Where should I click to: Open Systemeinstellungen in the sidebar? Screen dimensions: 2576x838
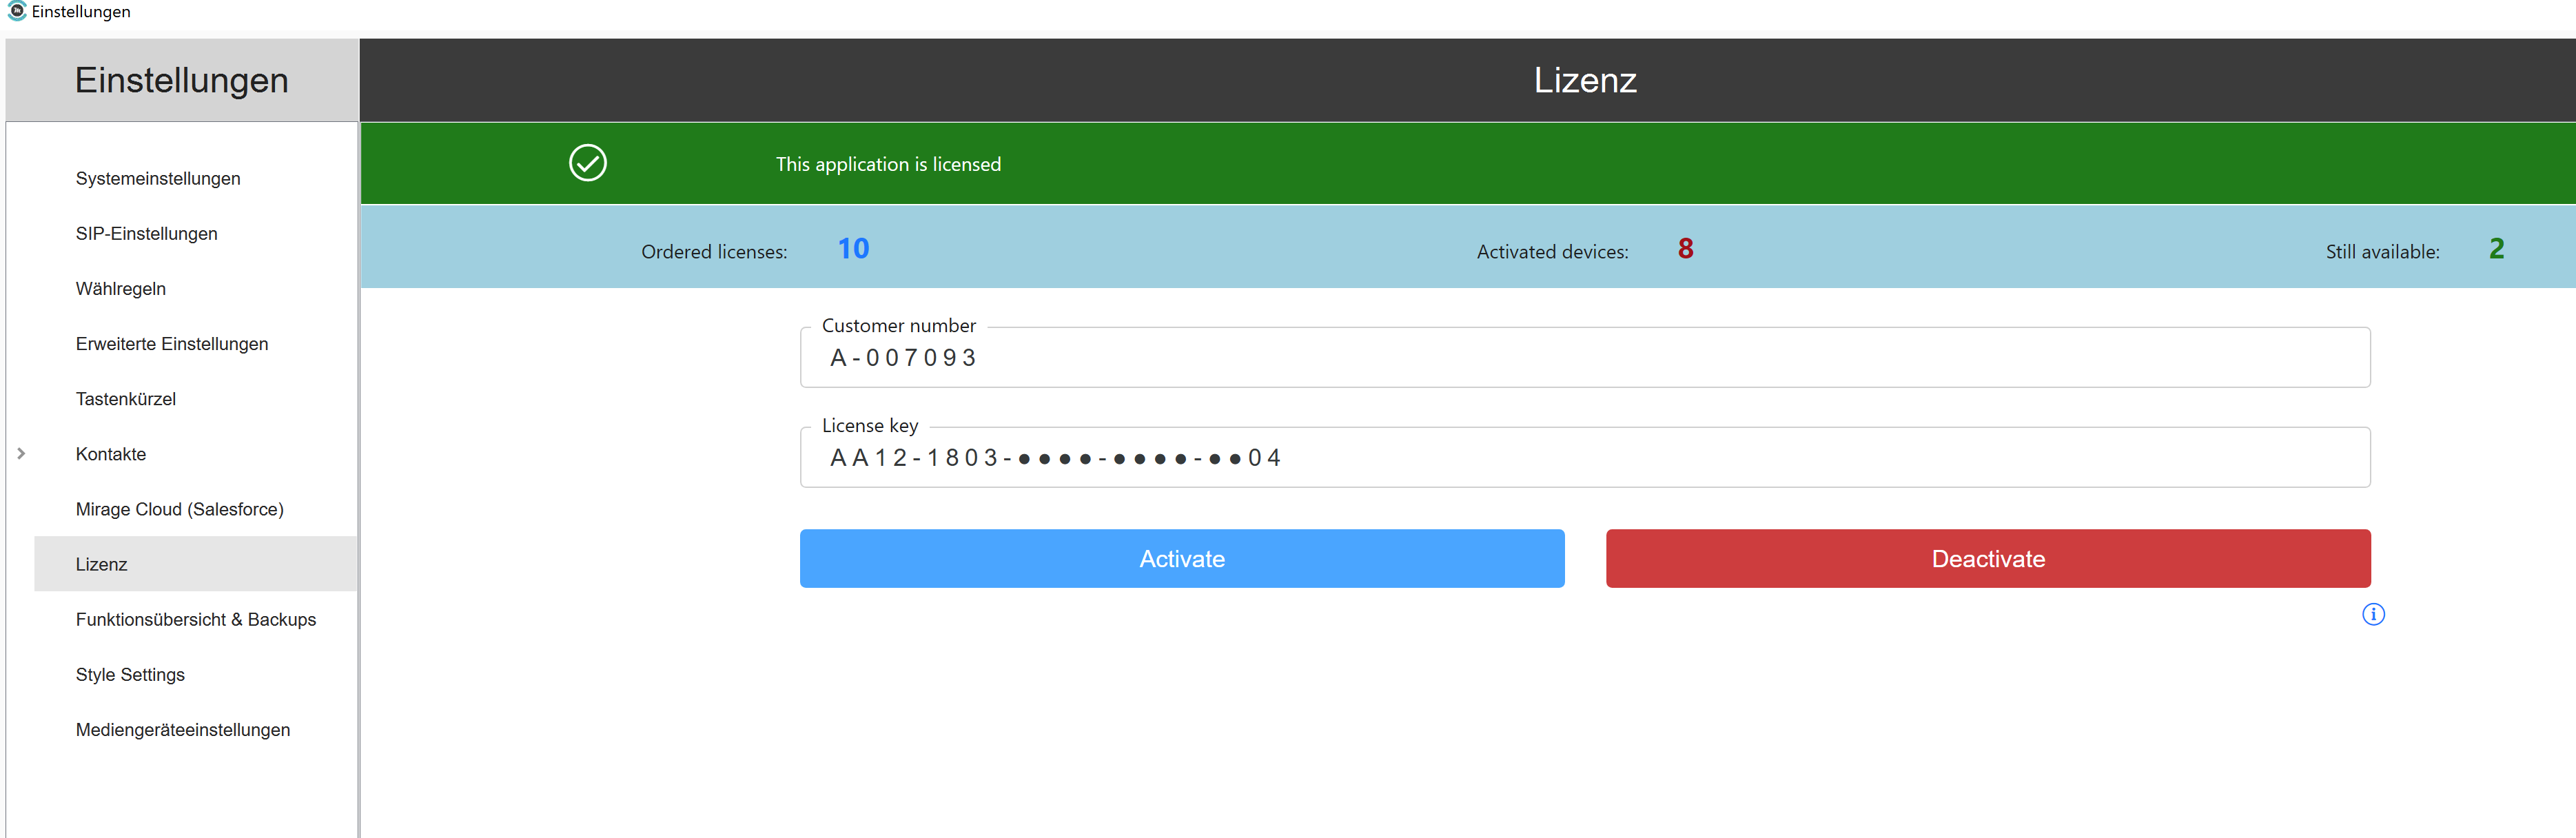[158, 179]
